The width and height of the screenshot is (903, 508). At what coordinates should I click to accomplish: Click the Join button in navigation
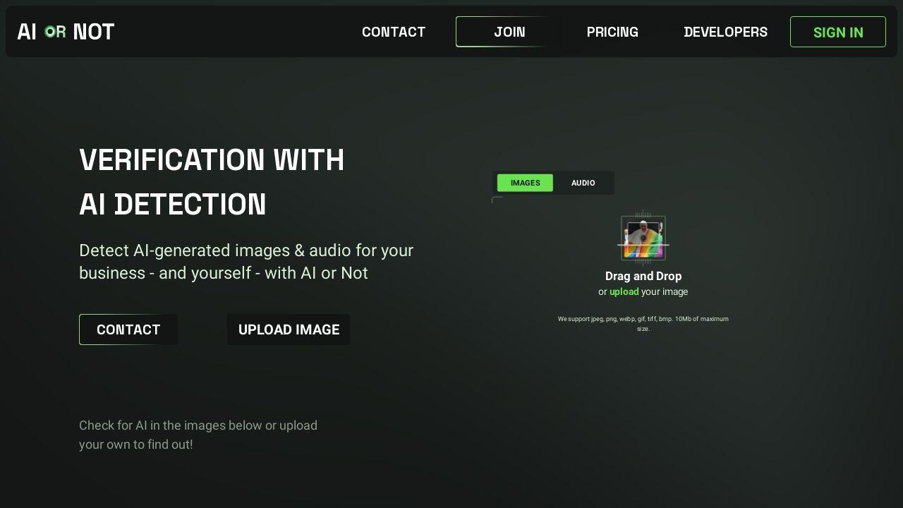pyautogui.click(x=509, y=32)
